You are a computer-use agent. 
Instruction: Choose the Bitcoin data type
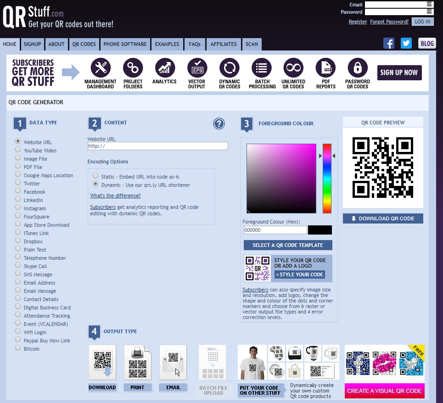coord(18,347)
